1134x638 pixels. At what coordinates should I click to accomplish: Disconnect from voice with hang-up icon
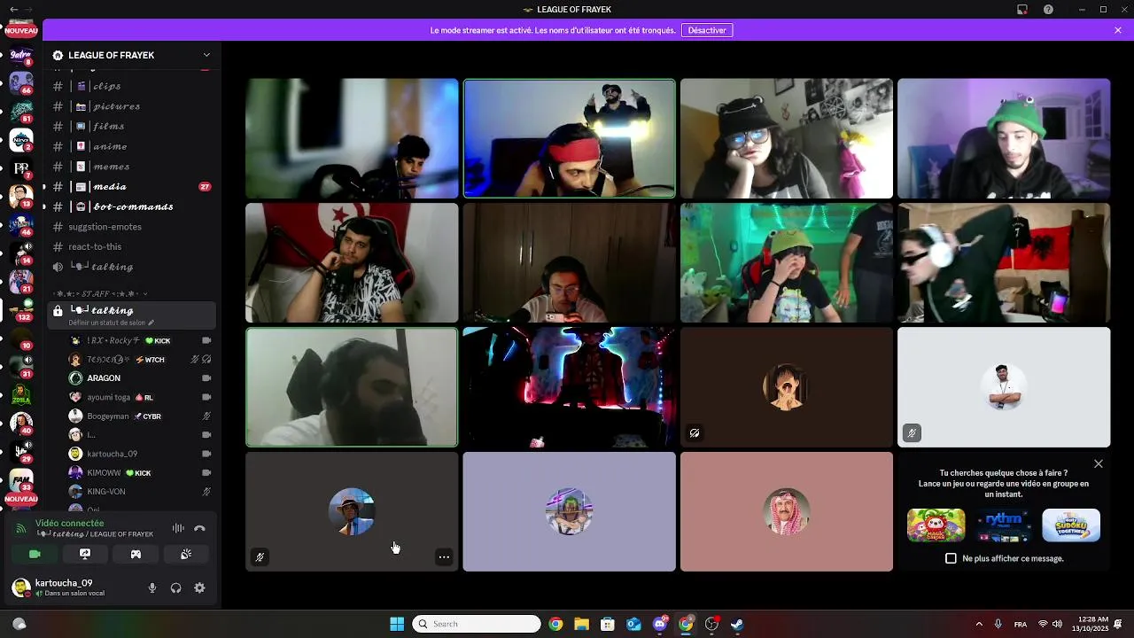click(x=199, y=528)
